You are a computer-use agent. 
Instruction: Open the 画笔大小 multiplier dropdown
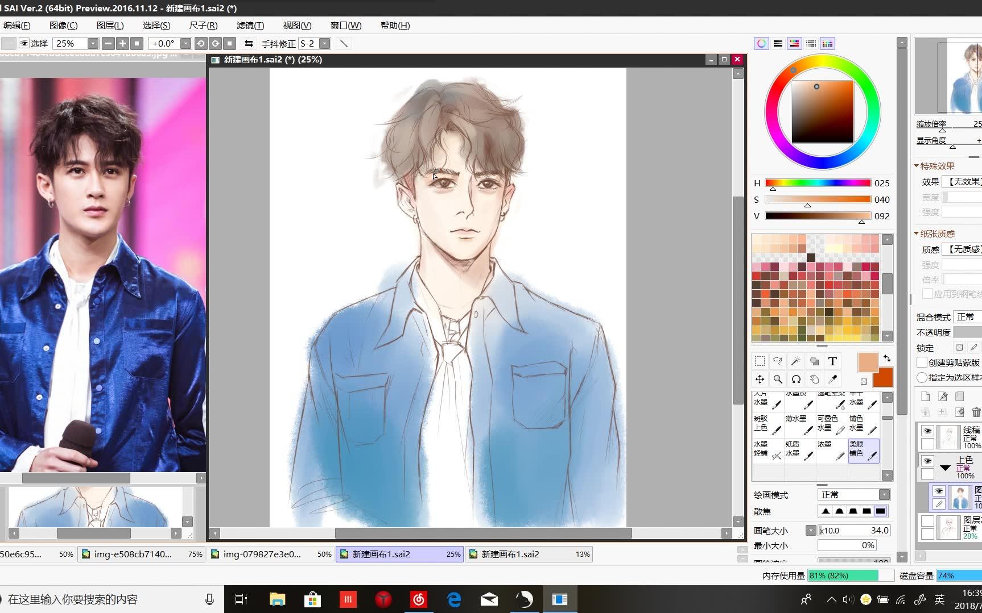point(811,530)
